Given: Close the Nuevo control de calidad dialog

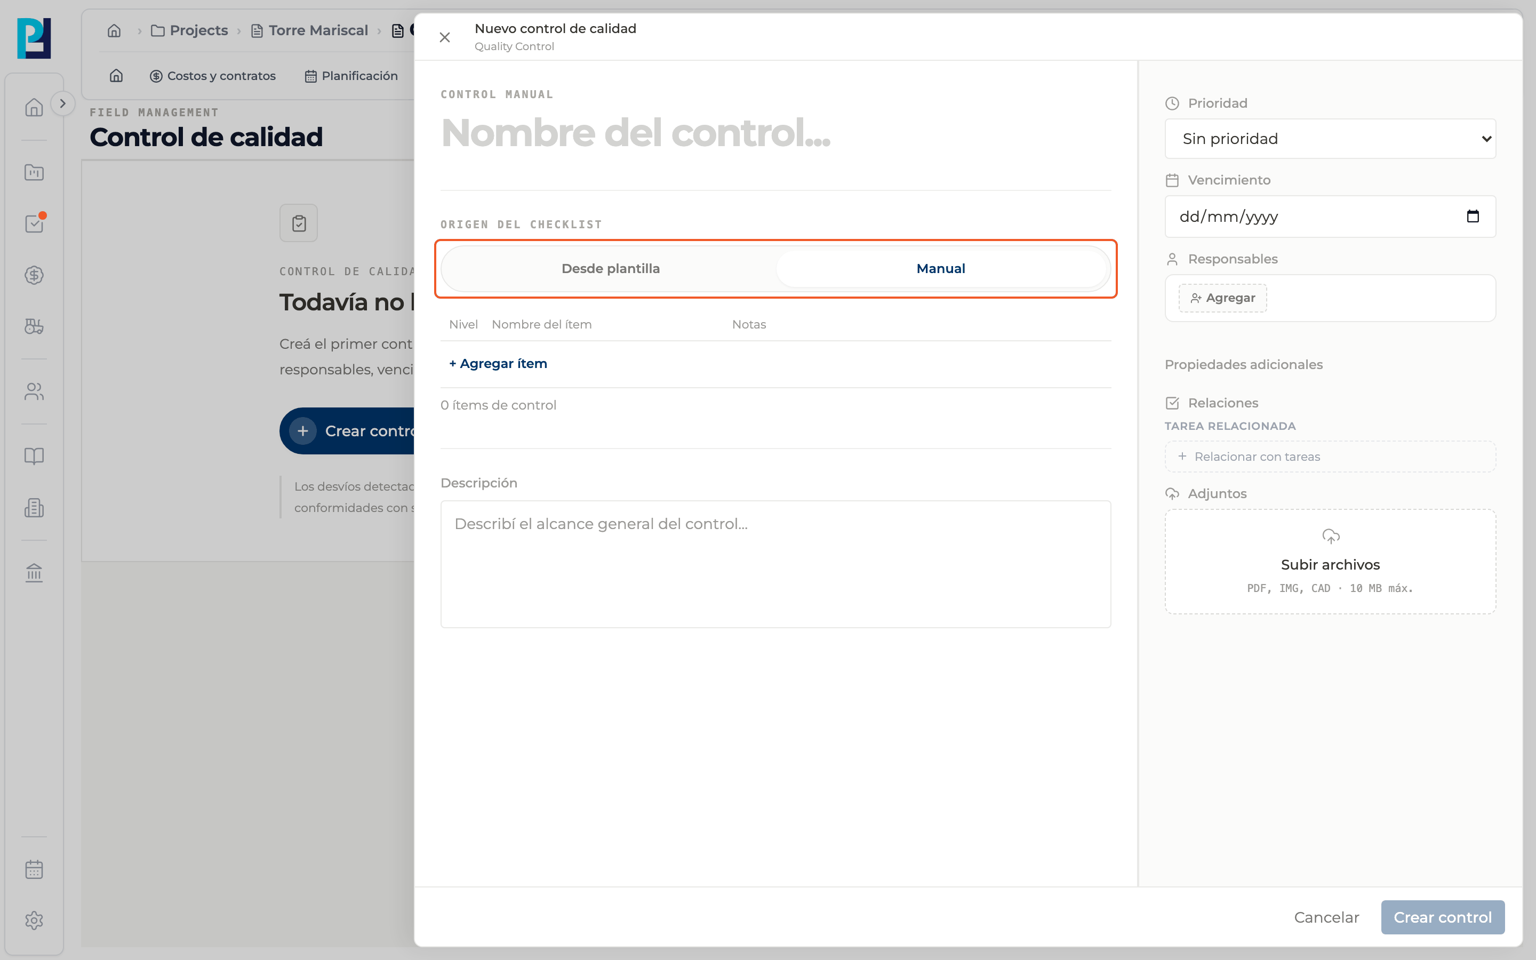Looking at the screenshot, I should [444, 37].
